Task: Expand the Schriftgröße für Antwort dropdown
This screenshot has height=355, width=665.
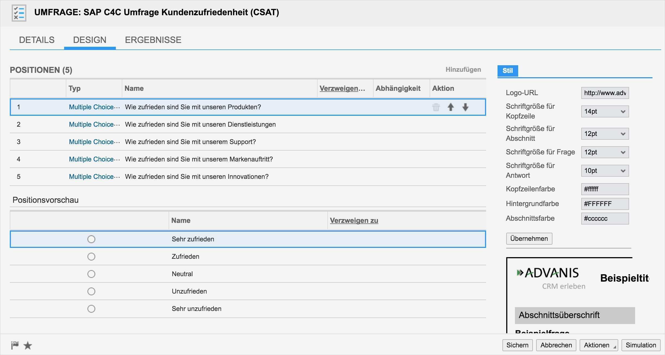Action: pos(605,171)
